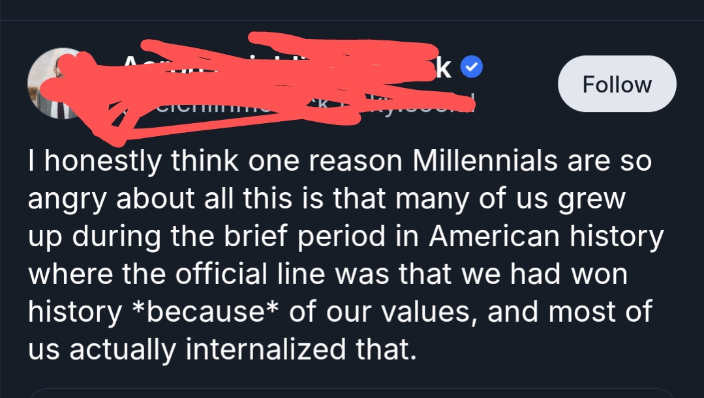The width and height of the screenshot is (704, 398).
Task: Click the Follow button
Action: point(617,84)
